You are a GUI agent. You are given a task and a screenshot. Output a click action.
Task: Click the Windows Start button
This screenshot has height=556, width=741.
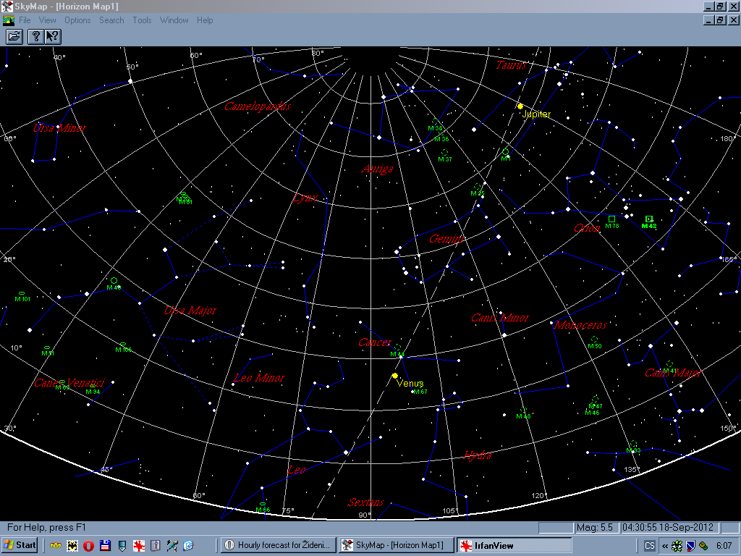[x=20, y=545]
